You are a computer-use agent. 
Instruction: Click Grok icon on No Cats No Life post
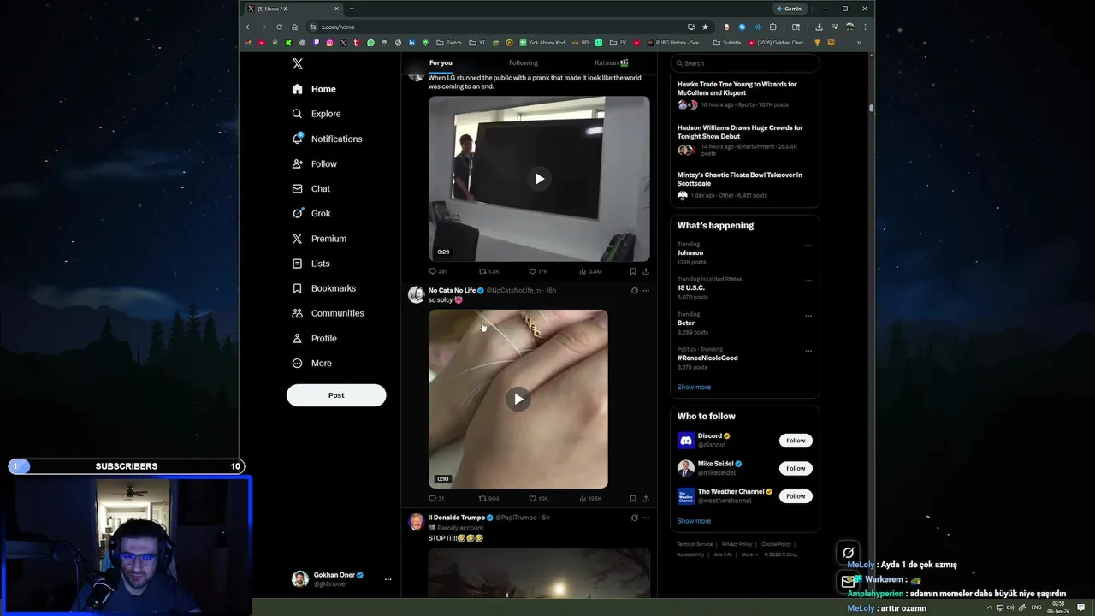(x=634, y=290)
